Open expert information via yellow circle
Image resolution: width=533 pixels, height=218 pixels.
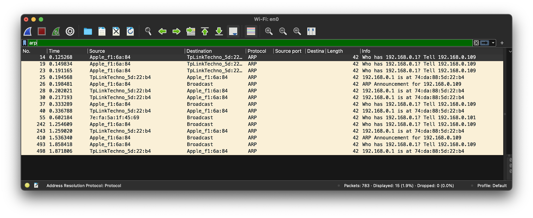point(27,185)
